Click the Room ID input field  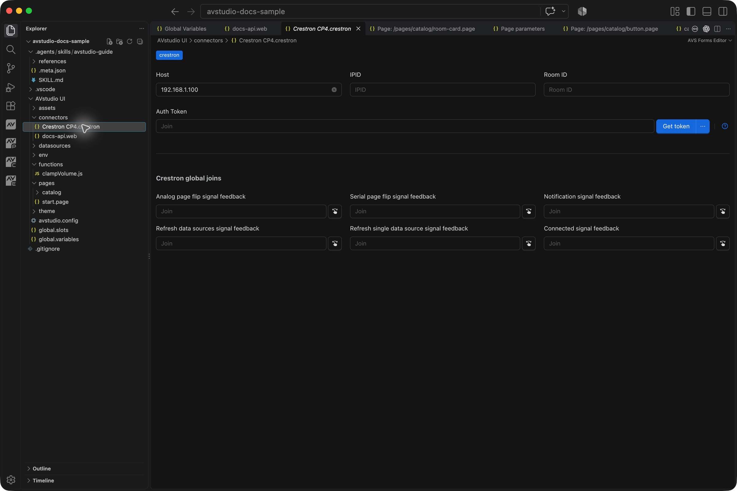636,90
